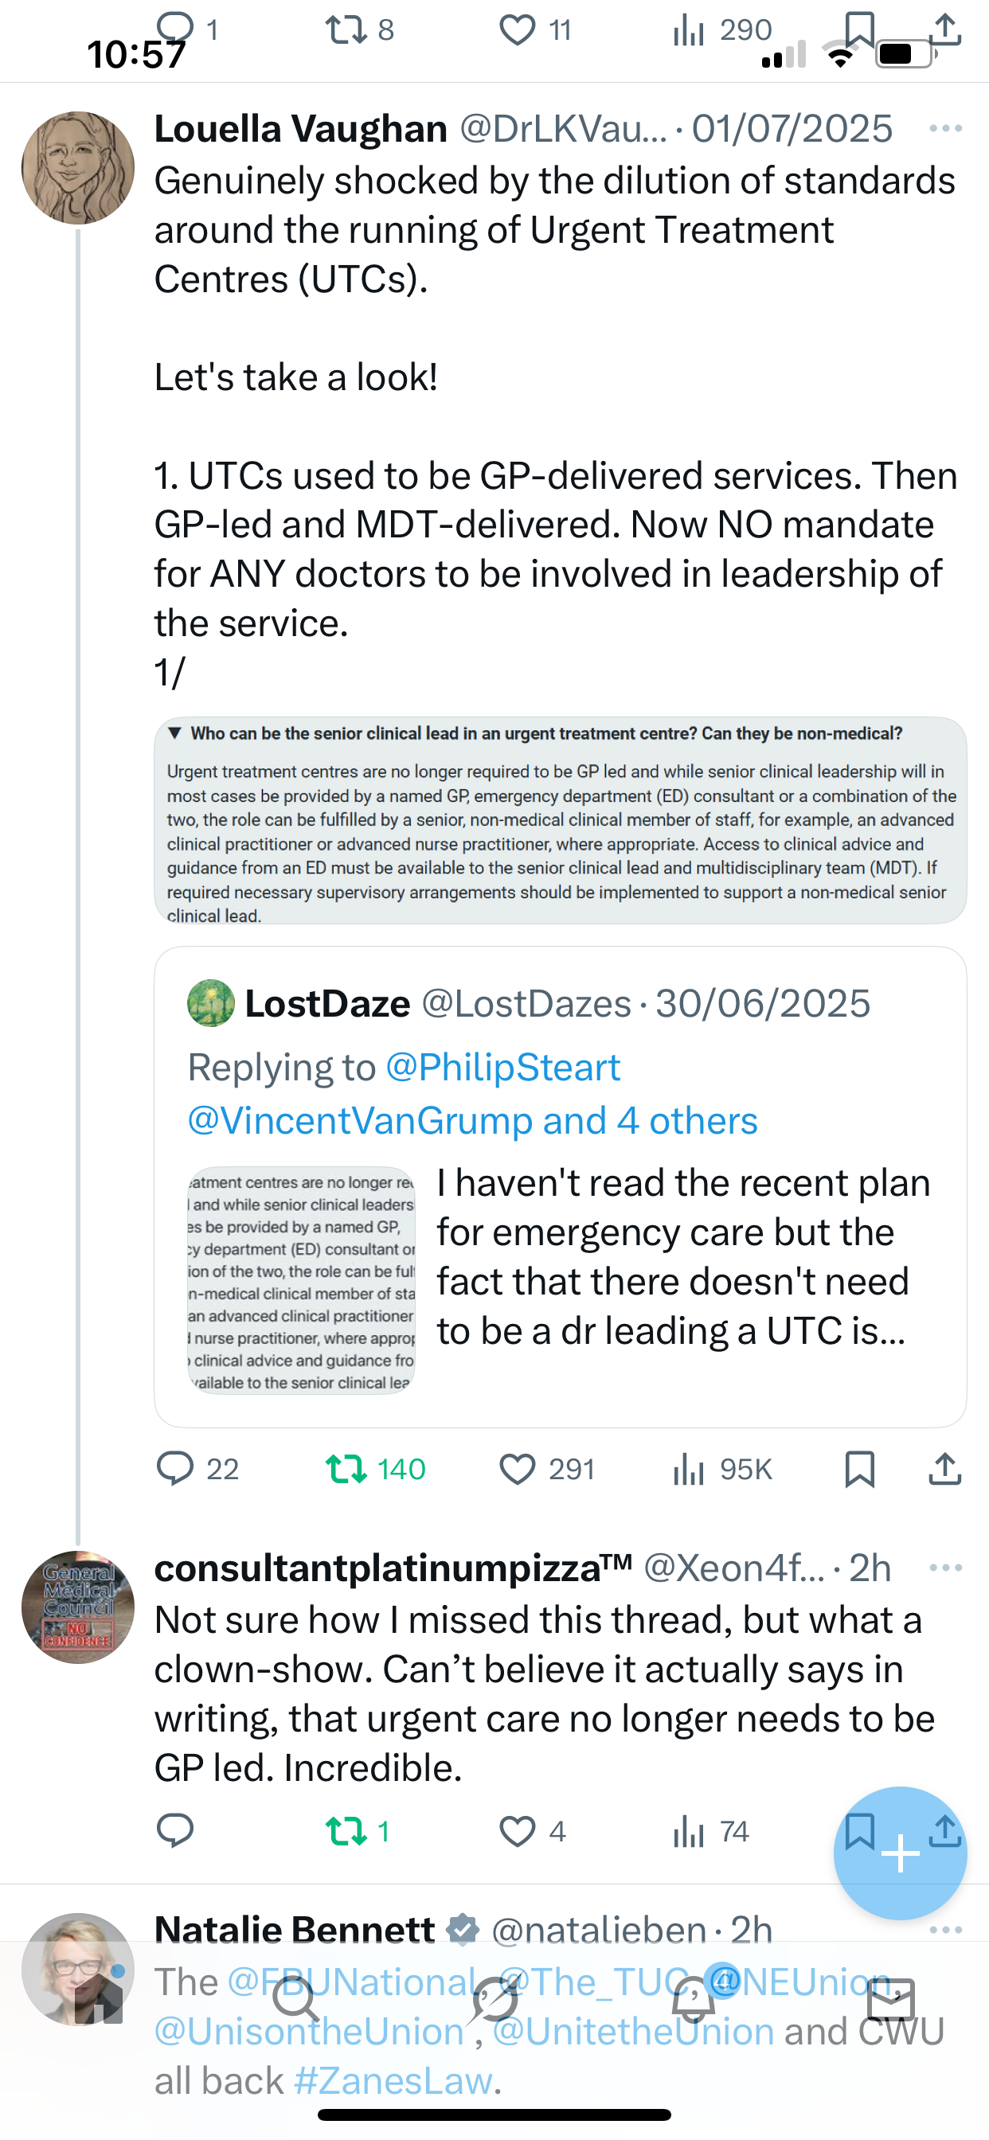Open Louella Vaughan's profile avatar
989x2140 pixels.
78,168
